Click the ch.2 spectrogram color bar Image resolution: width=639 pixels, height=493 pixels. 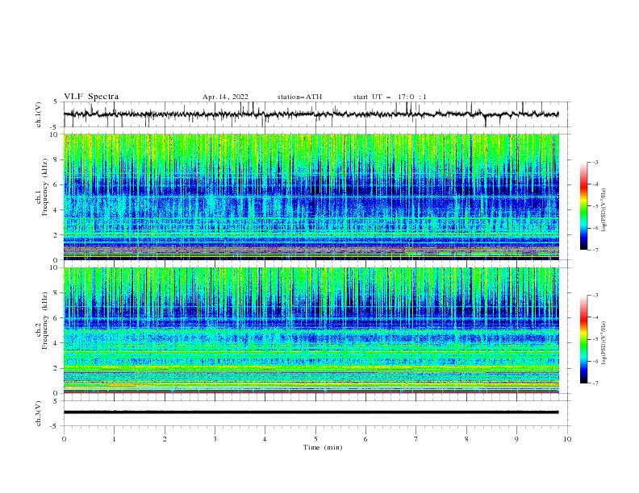point(583,339)
